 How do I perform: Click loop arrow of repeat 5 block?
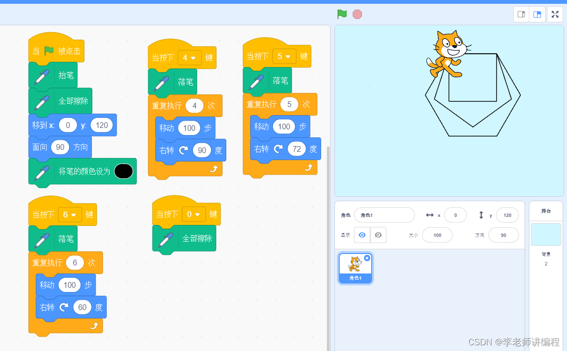coord(308,167)
